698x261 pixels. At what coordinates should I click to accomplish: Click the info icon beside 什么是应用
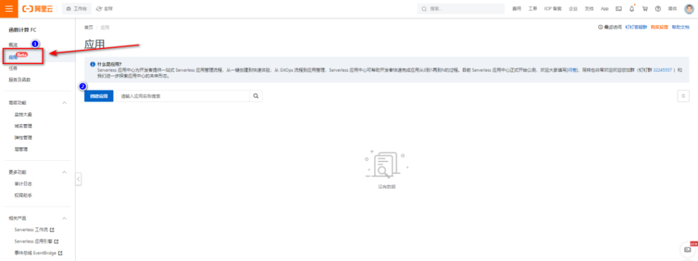(x=93, y=64)
